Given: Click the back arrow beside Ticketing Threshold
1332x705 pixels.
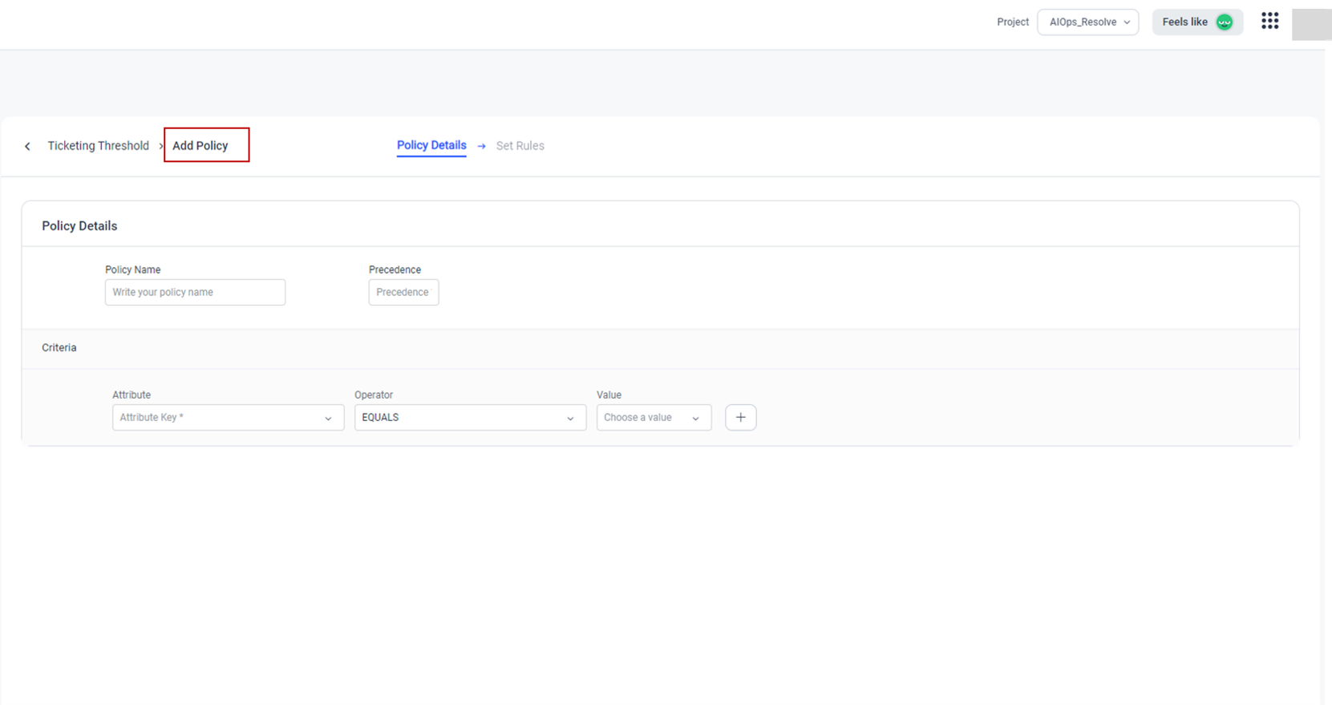Looking at the screenshot, I should (27, 146).
